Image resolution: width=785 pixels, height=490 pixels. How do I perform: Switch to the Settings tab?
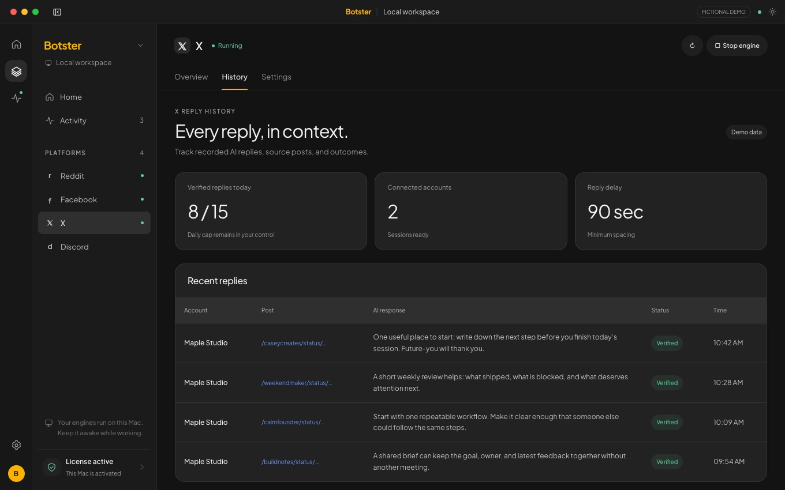[x=276, y=77]
